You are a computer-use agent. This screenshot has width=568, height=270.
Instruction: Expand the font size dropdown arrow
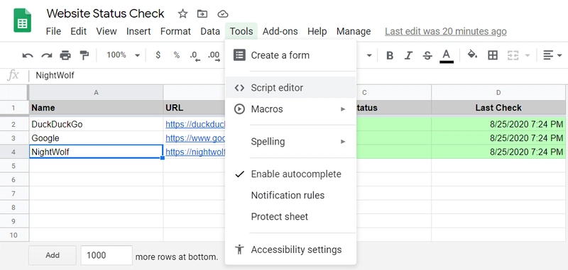tap(369, 56)
